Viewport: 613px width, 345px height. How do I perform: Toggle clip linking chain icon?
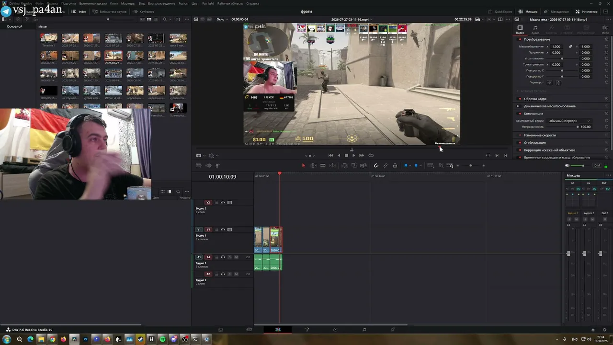tap(386, 166)
